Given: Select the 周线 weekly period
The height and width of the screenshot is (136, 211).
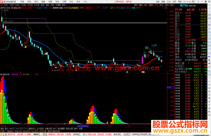Looking at the screenshot, I should (47, 5).
